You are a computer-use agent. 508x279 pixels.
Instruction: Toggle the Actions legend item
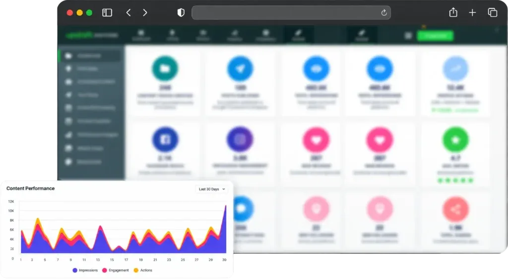coord(143,270)
